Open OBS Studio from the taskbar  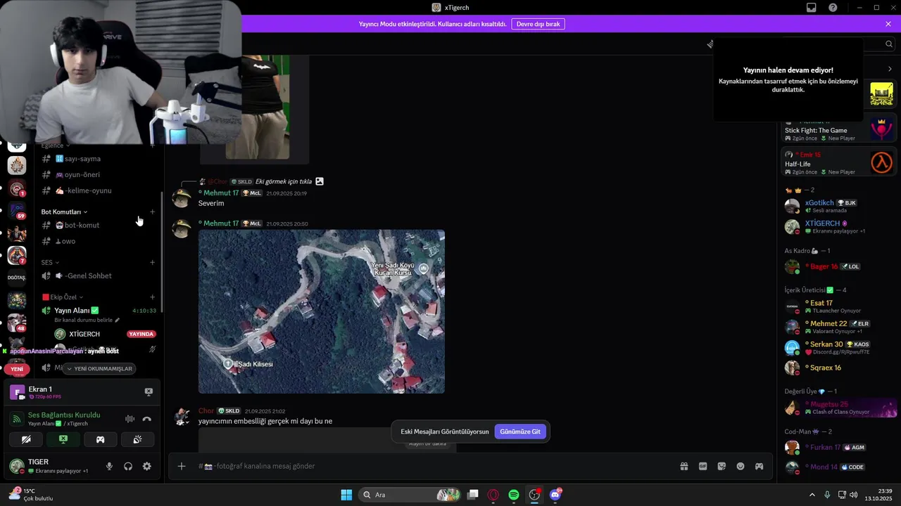(x=534, y=495)
